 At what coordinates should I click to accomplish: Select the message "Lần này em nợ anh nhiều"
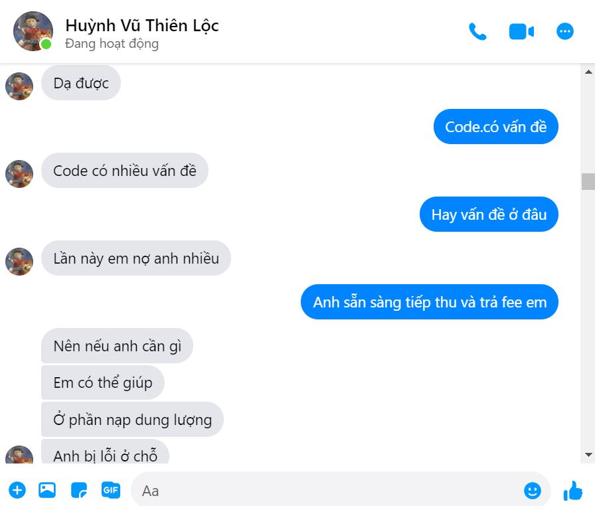[136, 258]
